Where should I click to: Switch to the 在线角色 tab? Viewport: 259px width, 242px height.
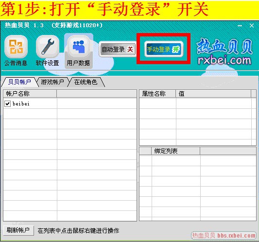(86, 82)
